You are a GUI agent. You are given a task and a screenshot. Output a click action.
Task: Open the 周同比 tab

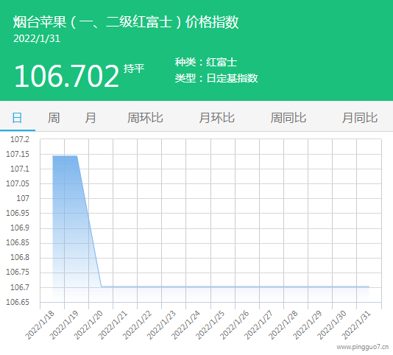coord(288,118)
